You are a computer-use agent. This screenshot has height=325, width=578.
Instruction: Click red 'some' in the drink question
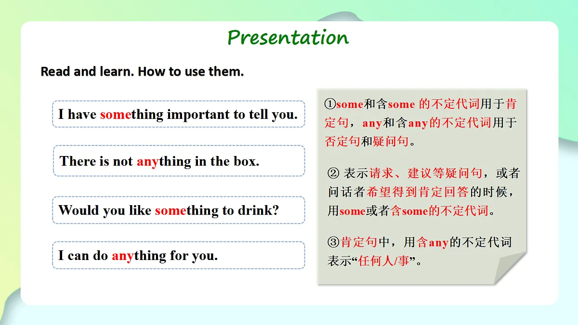coord(171,210)
